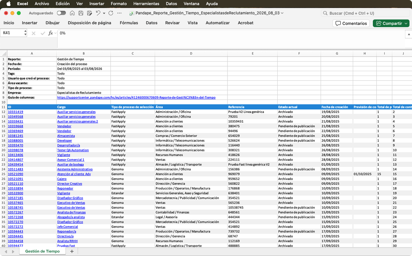The width and height of the screenshot is (412, 256).
Task: Click cell Del 03/08/2025 al 03/08/2026
Action: point(84,69)
